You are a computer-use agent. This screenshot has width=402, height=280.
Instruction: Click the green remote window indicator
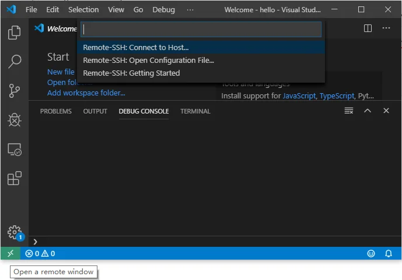(x=10, y=253)
